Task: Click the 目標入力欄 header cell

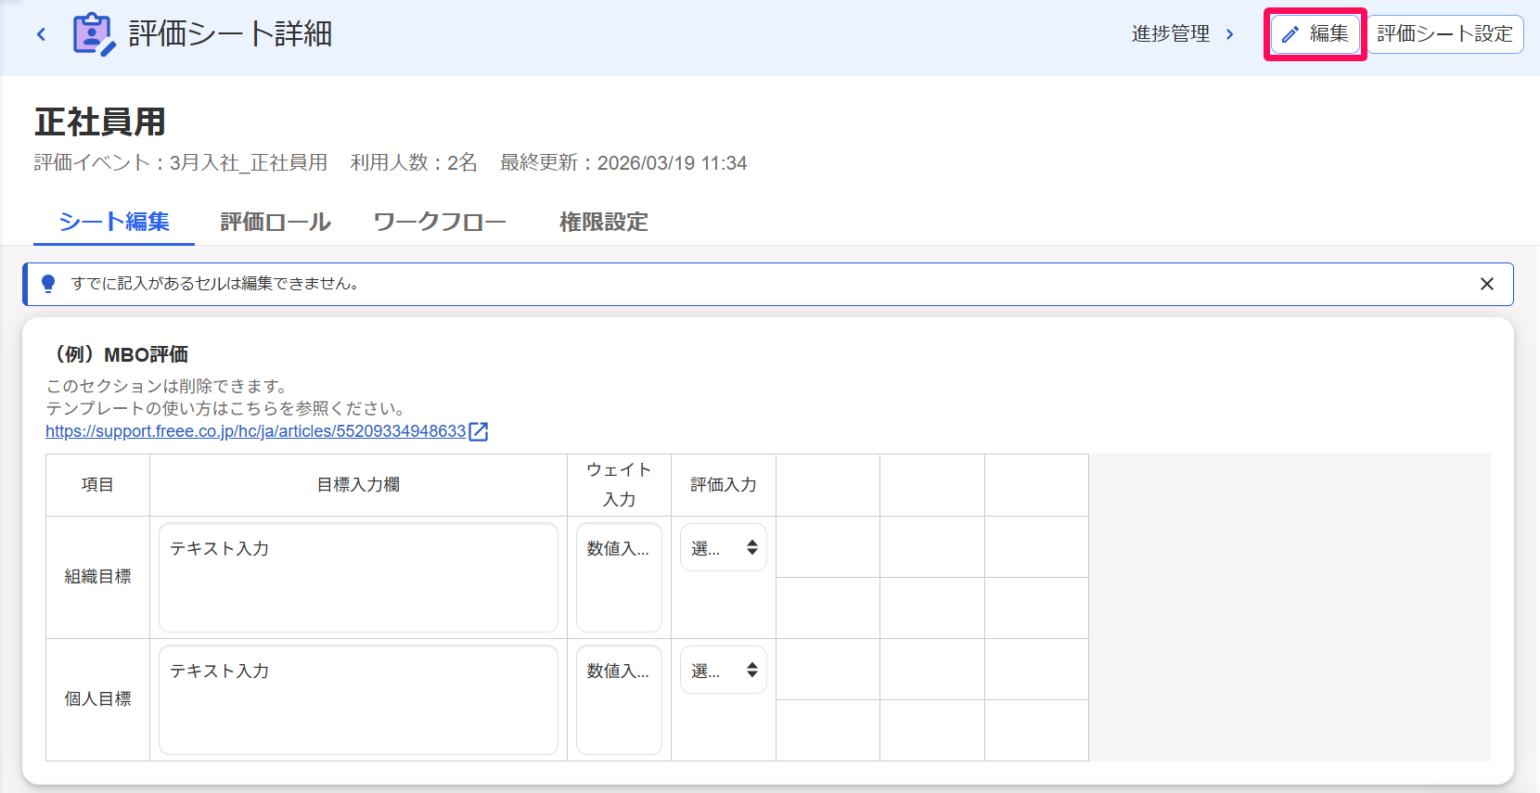Action: 358,485
